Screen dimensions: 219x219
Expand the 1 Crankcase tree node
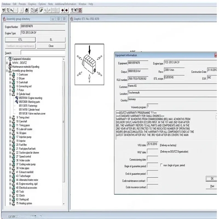pos(10,74)
